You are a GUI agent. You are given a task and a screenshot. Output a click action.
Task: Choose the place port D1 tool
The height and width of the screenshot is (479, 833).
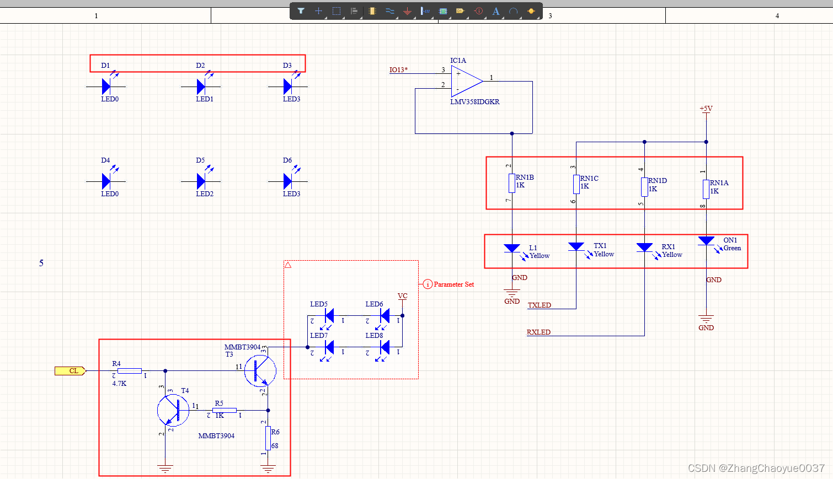(x=460, y=10)
